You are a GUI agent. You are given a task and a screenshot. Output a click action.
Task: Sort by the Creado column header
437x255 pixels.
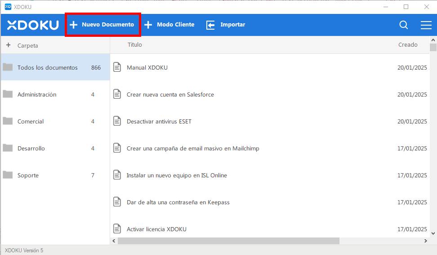coord(408,44)
